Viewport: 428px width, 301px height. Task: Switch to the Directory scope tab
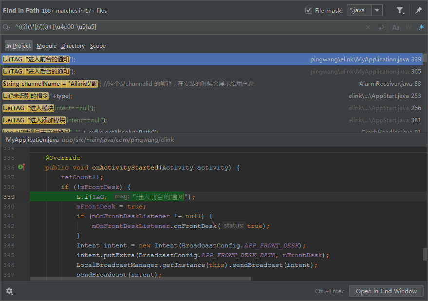[73, 46]
